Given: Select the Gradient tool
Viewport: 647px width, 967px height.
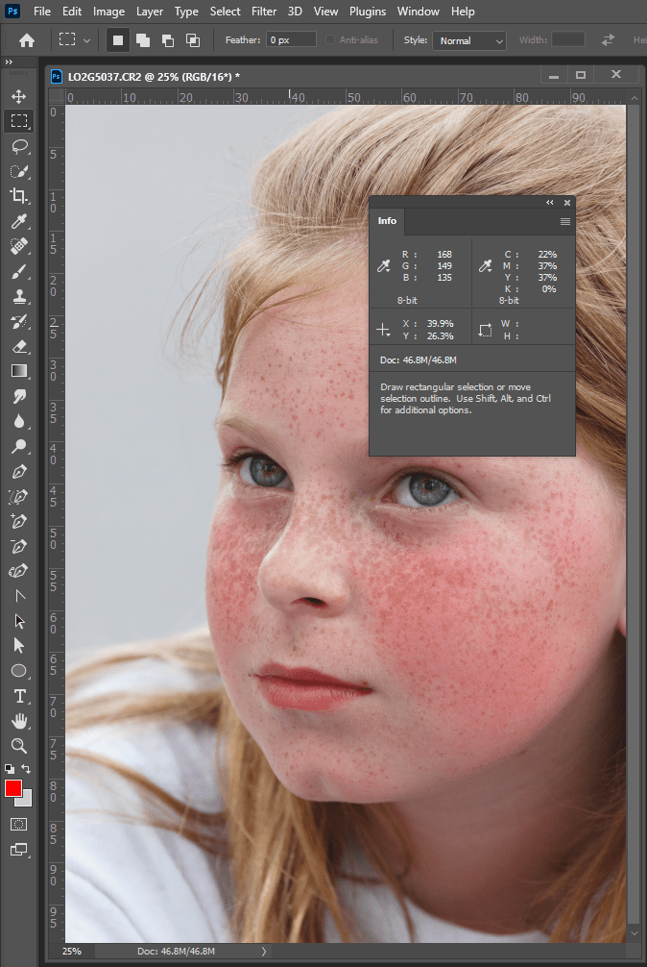Looking at the screenshot, I should click(x=19, y=371).
